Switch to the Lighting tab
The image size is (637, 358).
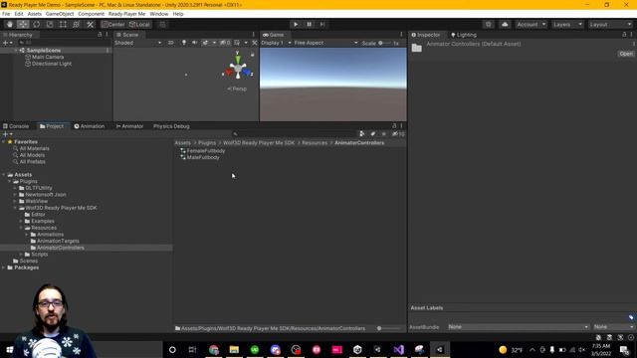click(464, 35)
